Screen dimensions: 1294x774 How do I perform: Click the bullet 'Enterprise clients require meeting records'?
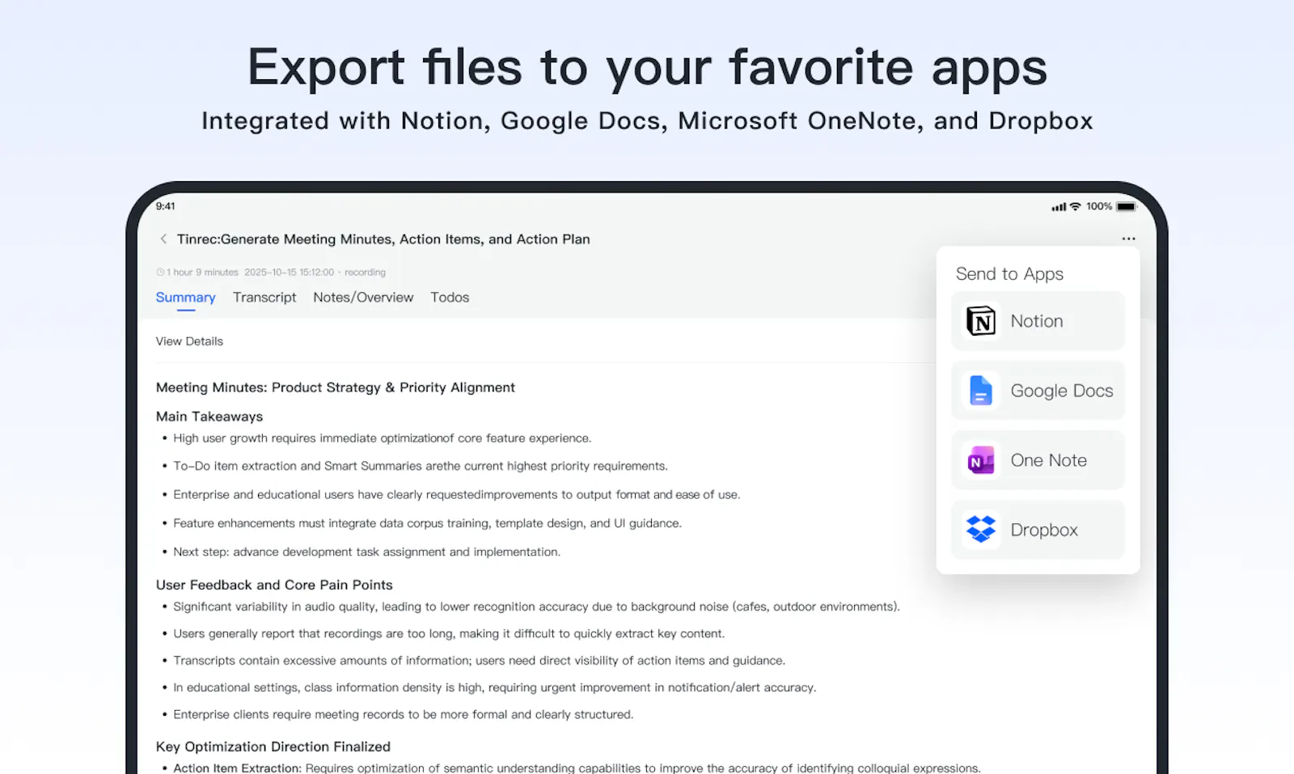coord(403,714)
